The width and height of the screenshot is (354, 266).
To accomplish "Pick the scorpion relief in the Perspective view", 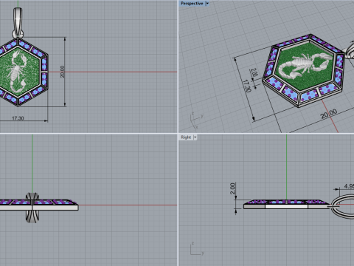I will pyautogui.click(x=305, y=66).
